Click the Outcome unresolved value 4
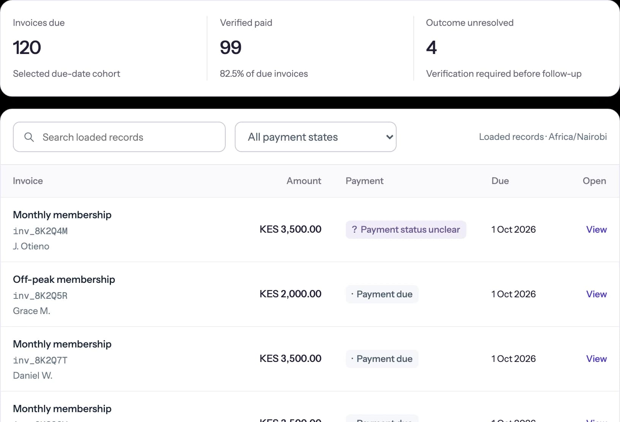 click(x=432, y=48)
